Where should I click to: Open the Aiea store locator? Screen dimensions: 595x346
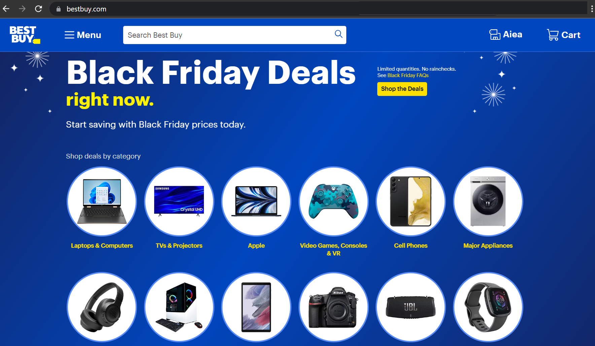point(506,35)
